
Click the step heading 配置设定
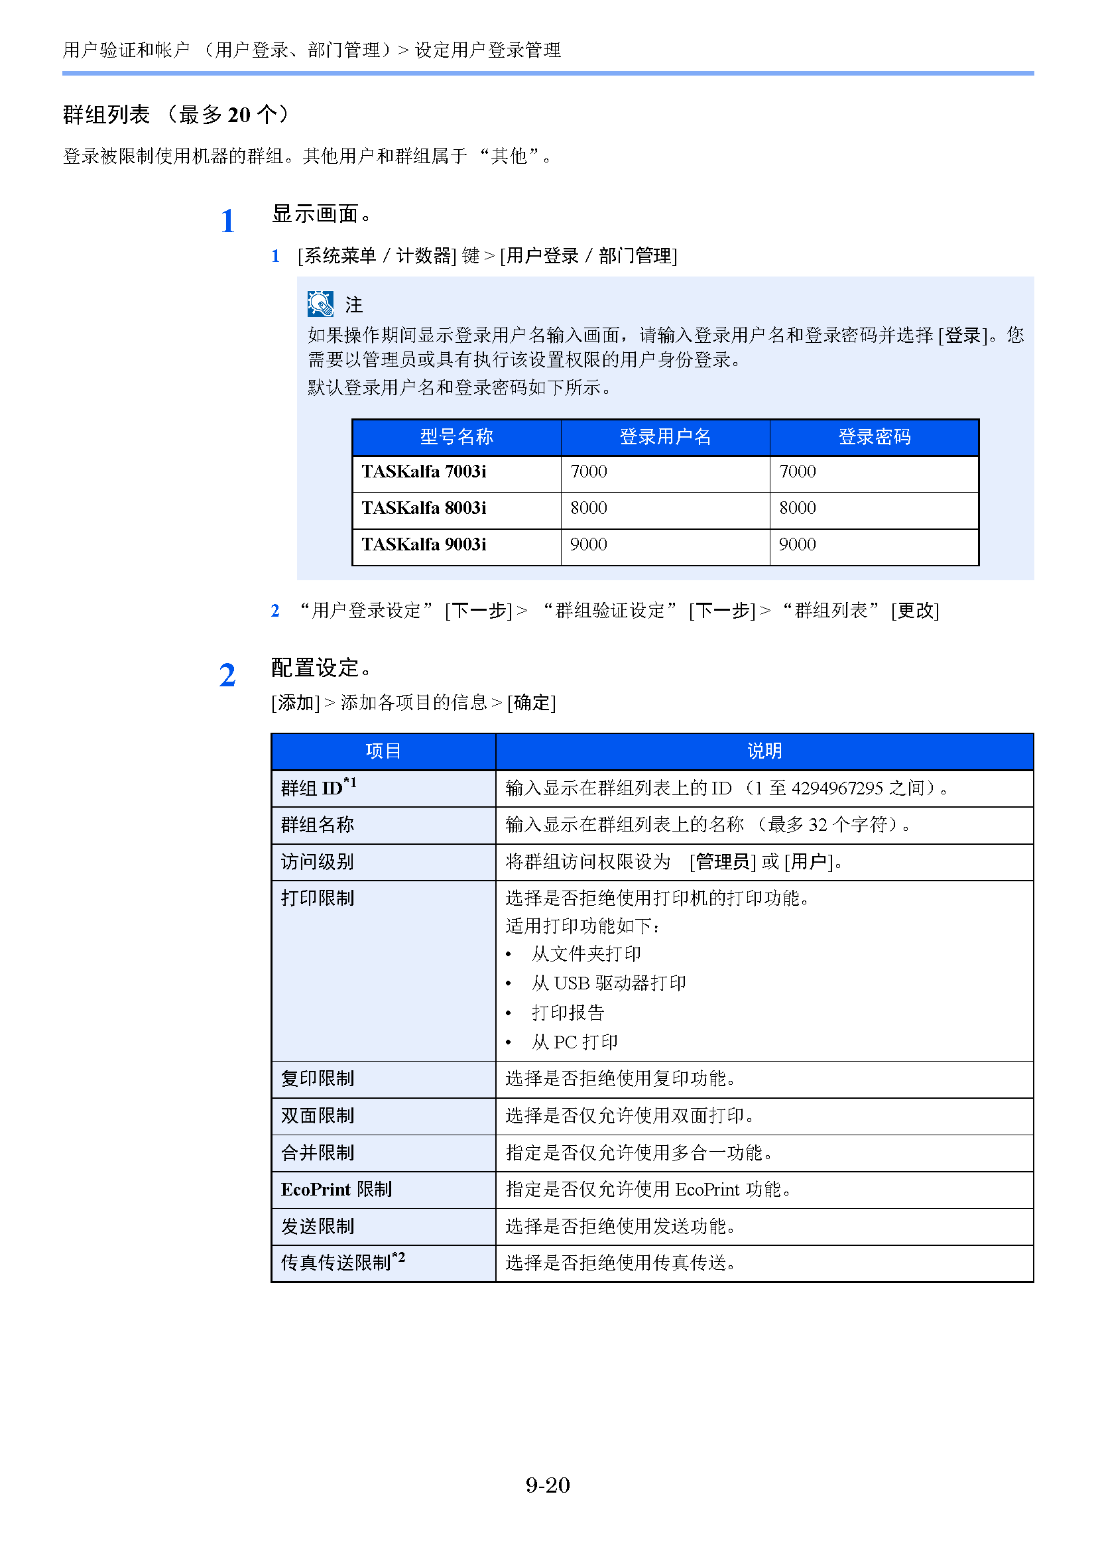(321, 668)
